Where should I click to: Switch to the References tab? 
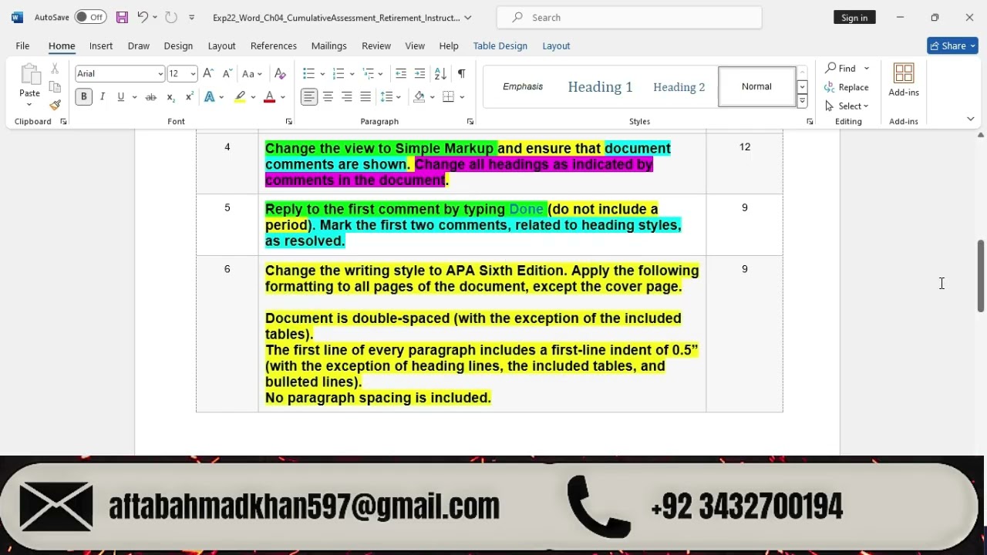tap(274, 45)
